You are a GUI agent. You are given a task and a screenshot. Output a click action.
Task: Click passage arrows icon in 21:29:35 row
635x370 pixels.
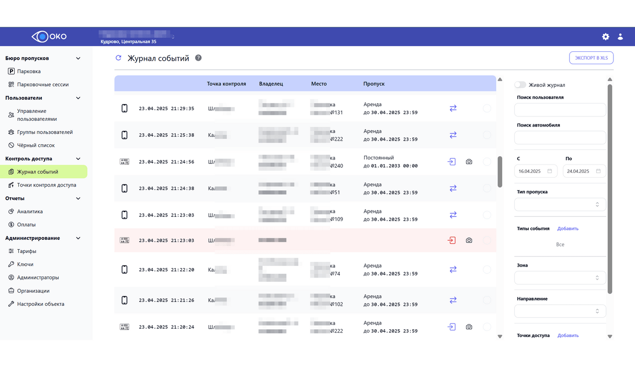pyautogui.click(x=453, y=108)
